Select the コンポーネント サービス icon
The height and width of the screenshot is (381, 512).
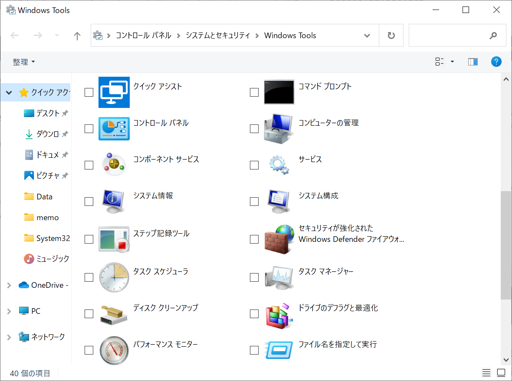coord(113,165)
